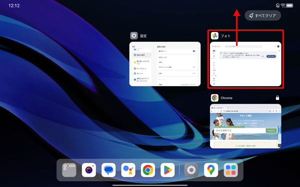Tap the battery status icon
The height and width of the screenshot is (187, 300).
(289, 5)
